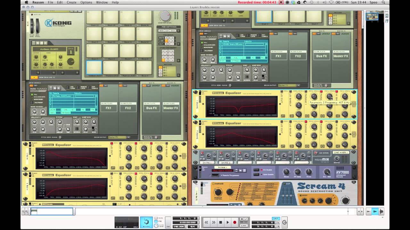410x230 pixels.
Task: Select Hit Type I in Kong
Action: pyautogui.click(x=160, y=67)
